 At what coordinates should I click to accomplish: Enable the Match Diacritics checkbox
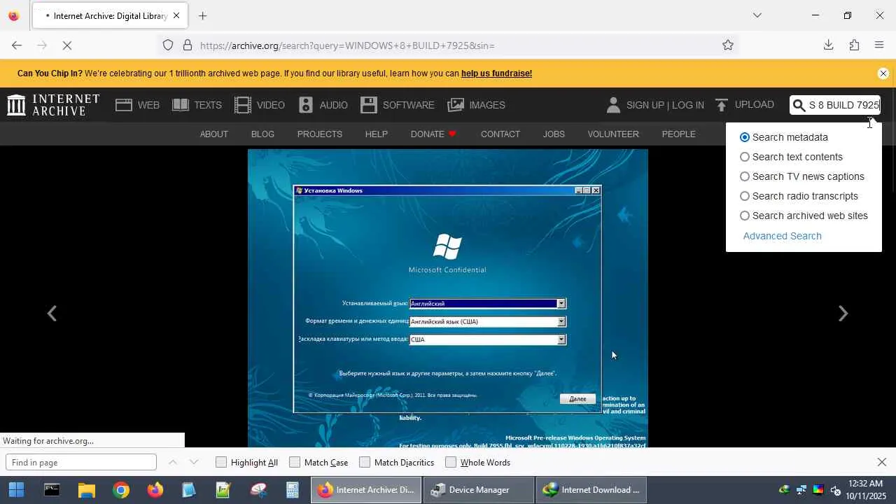coord(365,462)
